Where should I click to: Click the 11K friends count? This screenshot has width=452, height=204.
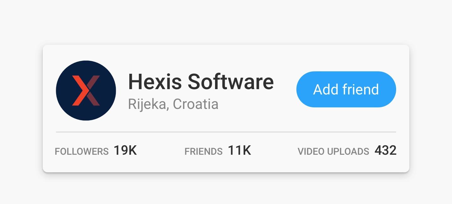point(239,151)
